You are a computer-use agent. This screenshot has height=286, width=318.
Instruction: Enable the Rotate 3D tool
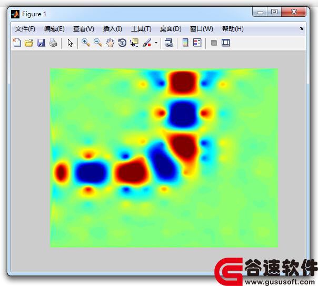click(x=122, y=43)
